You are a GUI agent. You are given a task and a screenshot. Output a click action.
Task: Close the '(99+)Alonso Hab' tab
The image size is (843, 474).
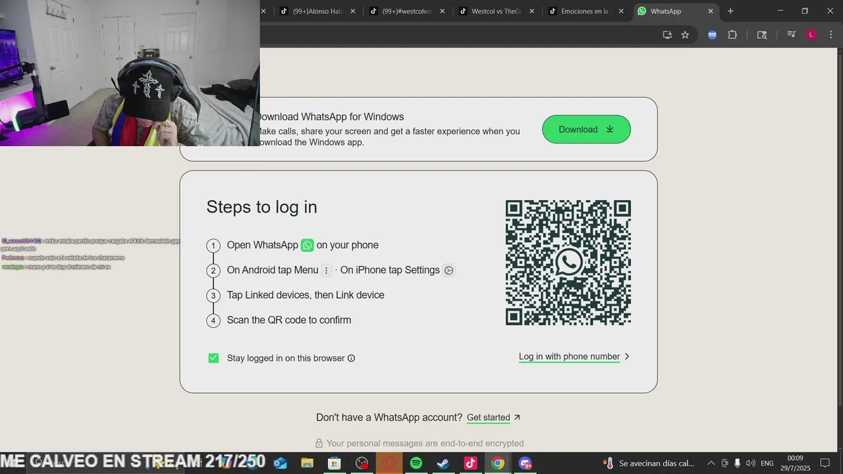click(352, 11)
